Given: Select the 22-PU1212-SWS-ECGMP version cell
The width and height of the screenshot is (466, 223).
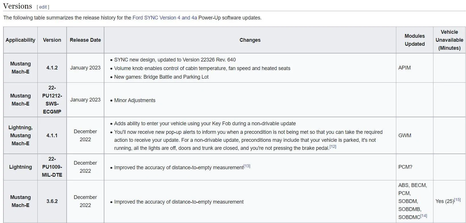Looking at the screenshot, I should pos(52,100).
